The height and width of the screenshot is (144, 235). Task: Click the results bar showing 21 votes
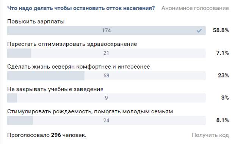pyautogui.click(x=106, y=53)
